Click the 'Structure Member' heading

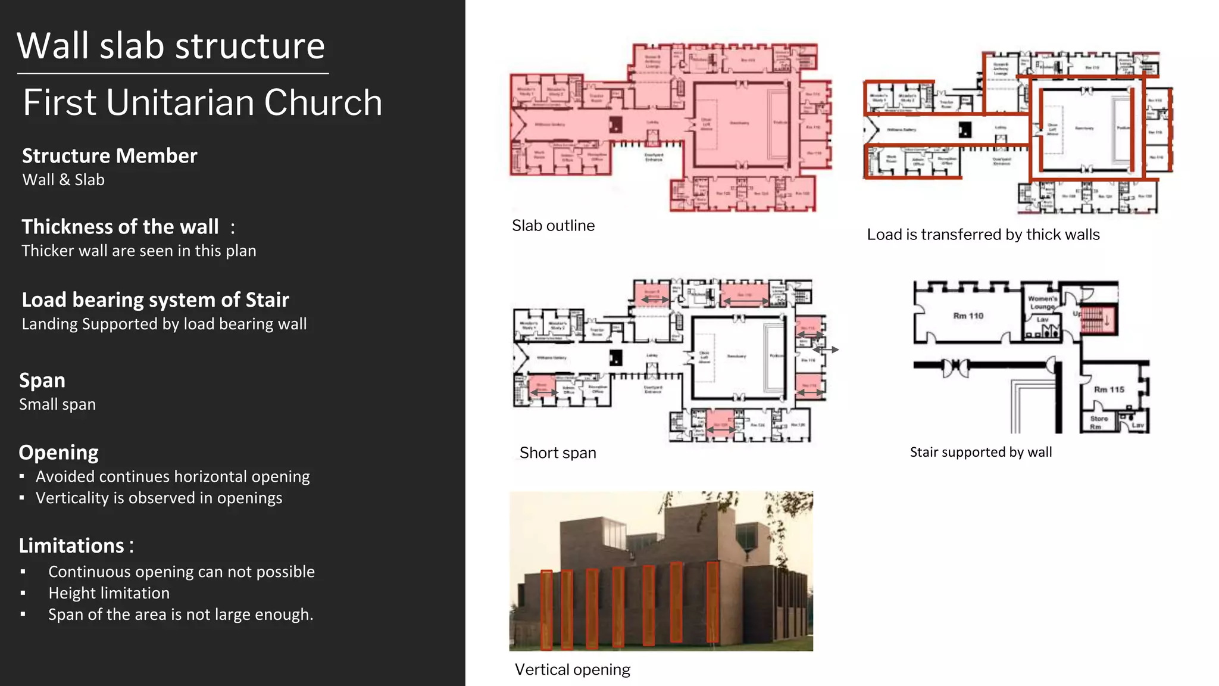coord(110,155)
